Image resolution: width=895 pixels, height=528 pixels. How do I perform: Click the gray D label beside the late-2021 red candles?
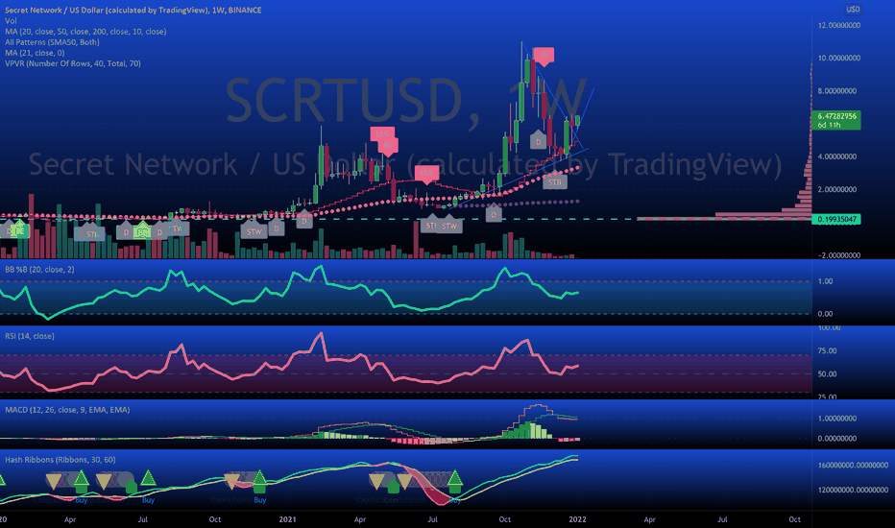pos(538,141)
